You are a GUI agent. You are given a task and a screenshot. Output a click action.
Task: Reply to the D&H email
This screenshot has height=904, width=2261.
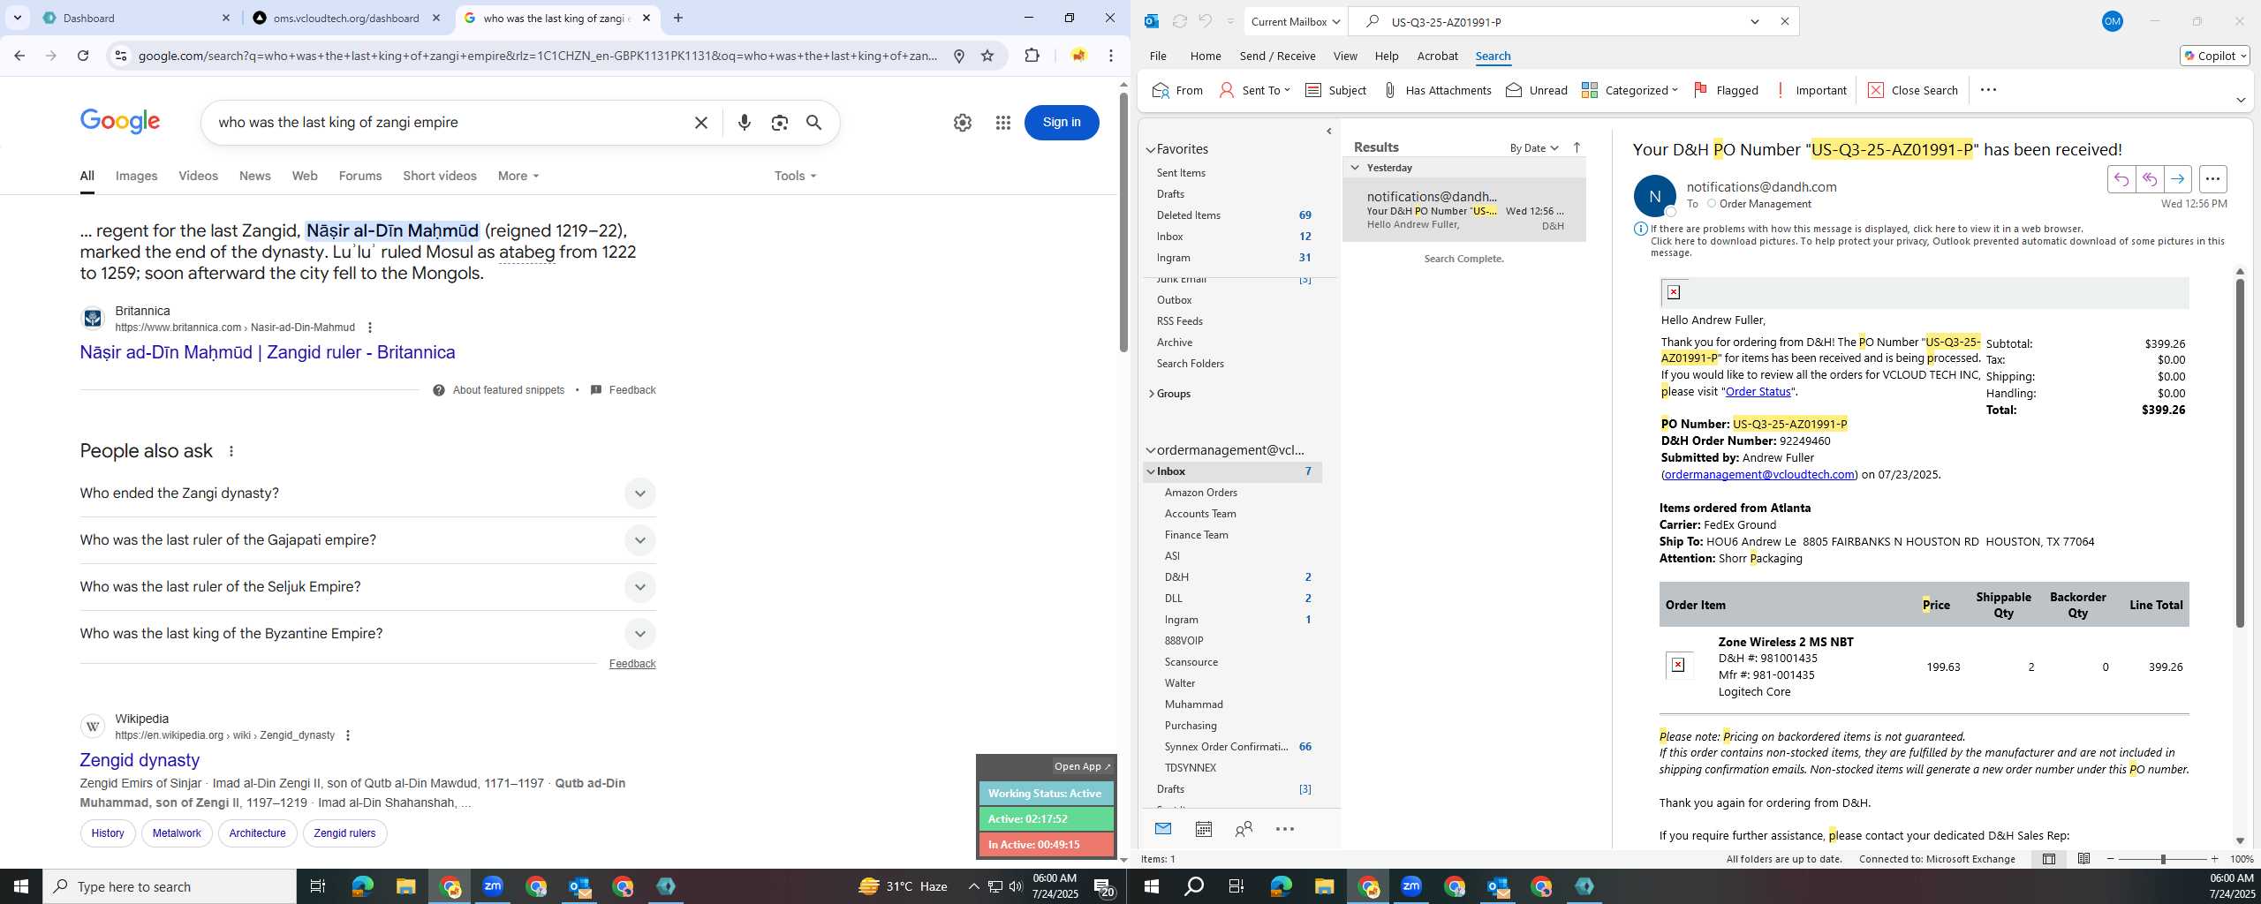(x=2121, y=179)
